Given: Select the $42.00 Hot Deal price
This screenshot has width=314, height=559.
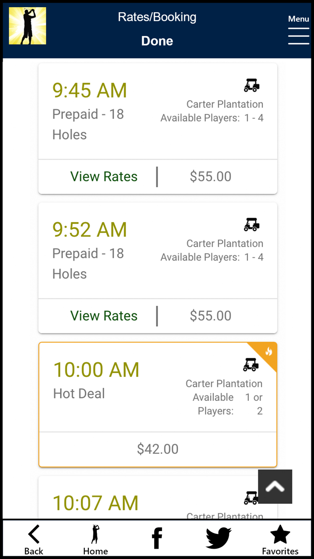Looking at the screenshot, I should tap(157, 449).
